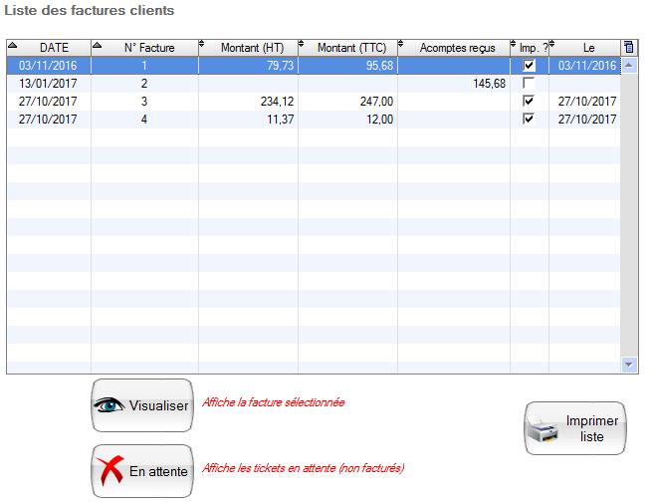The width and height of the screenshot is (652, 502).
Task: Select invoice row dated 13/01/2017
Action: click(48, 84)
